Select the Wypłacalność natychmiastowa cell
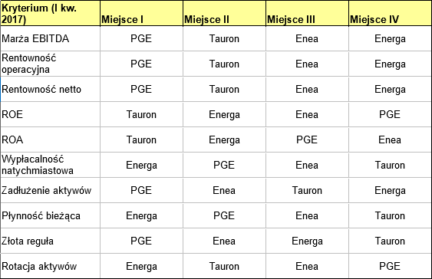 point(50,165)
